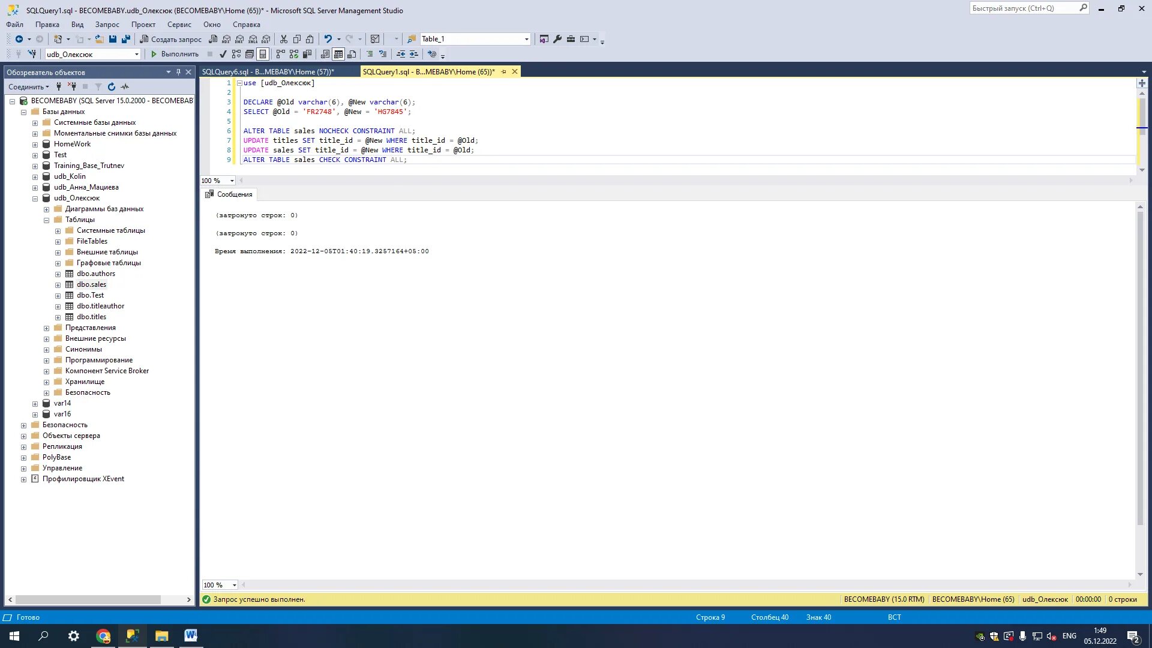This screenshot has height=648, width=1152.
Task: Open the udb_Олексюк database dropdown
Action: pyautogui.click(x=136, y=54)
